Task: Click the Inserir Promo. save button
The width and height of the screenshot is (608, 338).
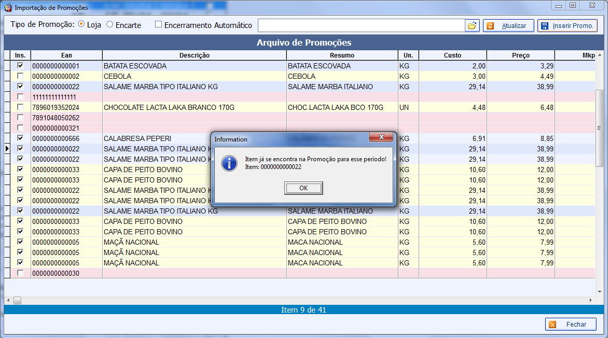Action: (x=567, y=25)
